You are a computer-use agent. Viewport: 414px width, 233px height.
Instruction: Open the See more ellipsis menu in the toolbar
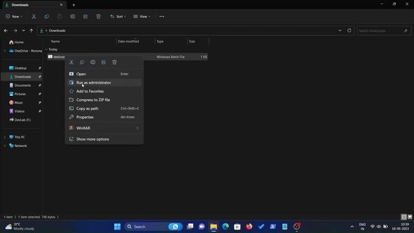162,16
